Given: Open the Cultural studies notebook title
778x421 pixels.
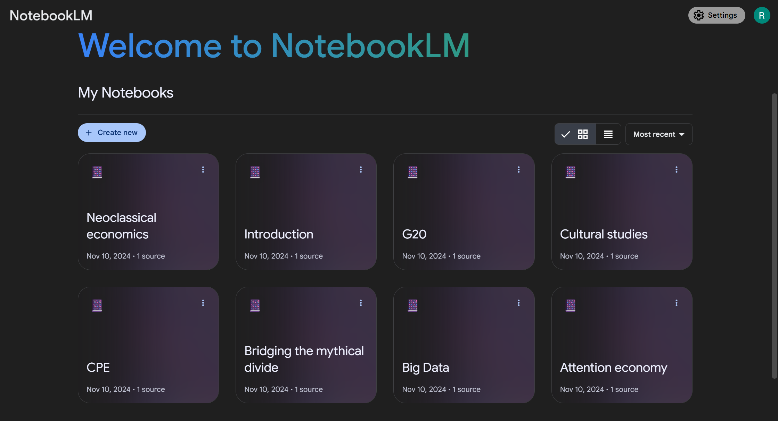Looking at the screenshot, I should pyautogui.click(x=604, y=234).
